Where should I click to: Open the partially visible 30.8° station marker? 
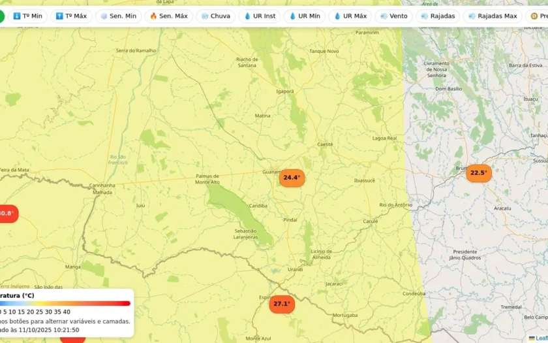tap(8, 214)
